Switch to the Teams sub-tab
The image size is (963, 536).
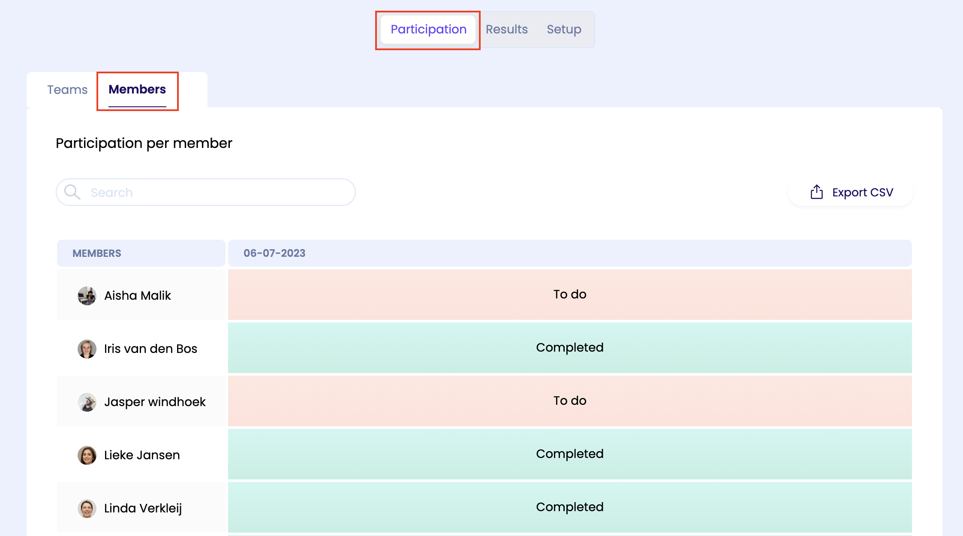[67, 90]
